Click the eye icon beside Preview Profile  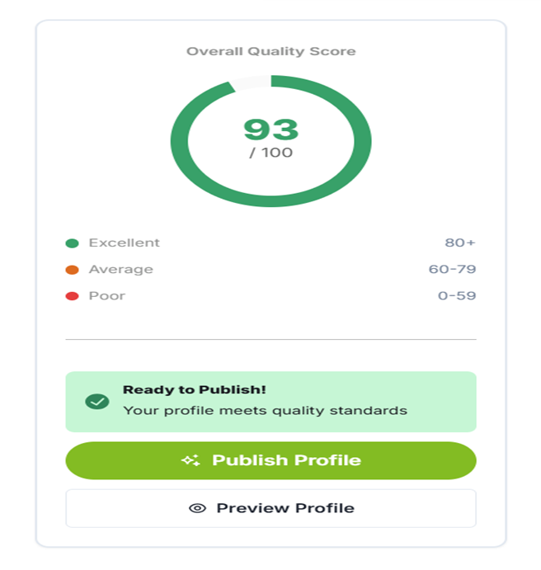coord(197,508)
